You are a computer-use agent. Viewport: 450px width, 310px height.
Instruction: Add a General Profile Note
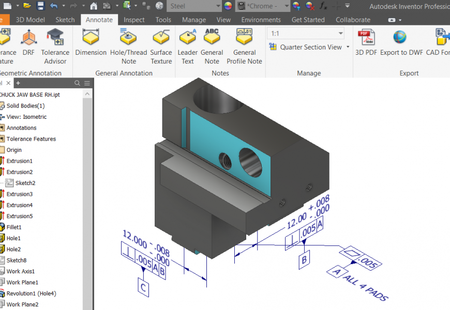pyautogui.click(x=244, y=47)
